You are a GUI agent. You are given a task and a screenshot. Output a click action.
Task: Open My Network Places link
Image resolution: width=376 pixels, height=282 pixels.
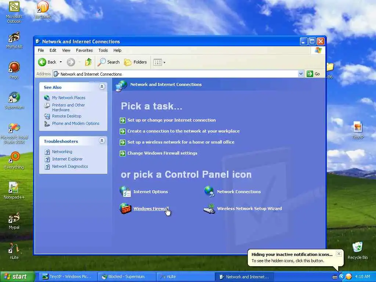(69, 98)
